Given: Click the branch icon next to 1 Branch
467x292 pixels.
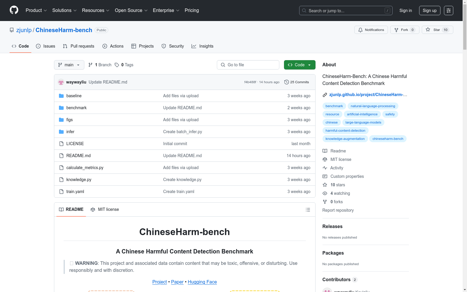Looking at the screenshot, I should pos(90,65).
